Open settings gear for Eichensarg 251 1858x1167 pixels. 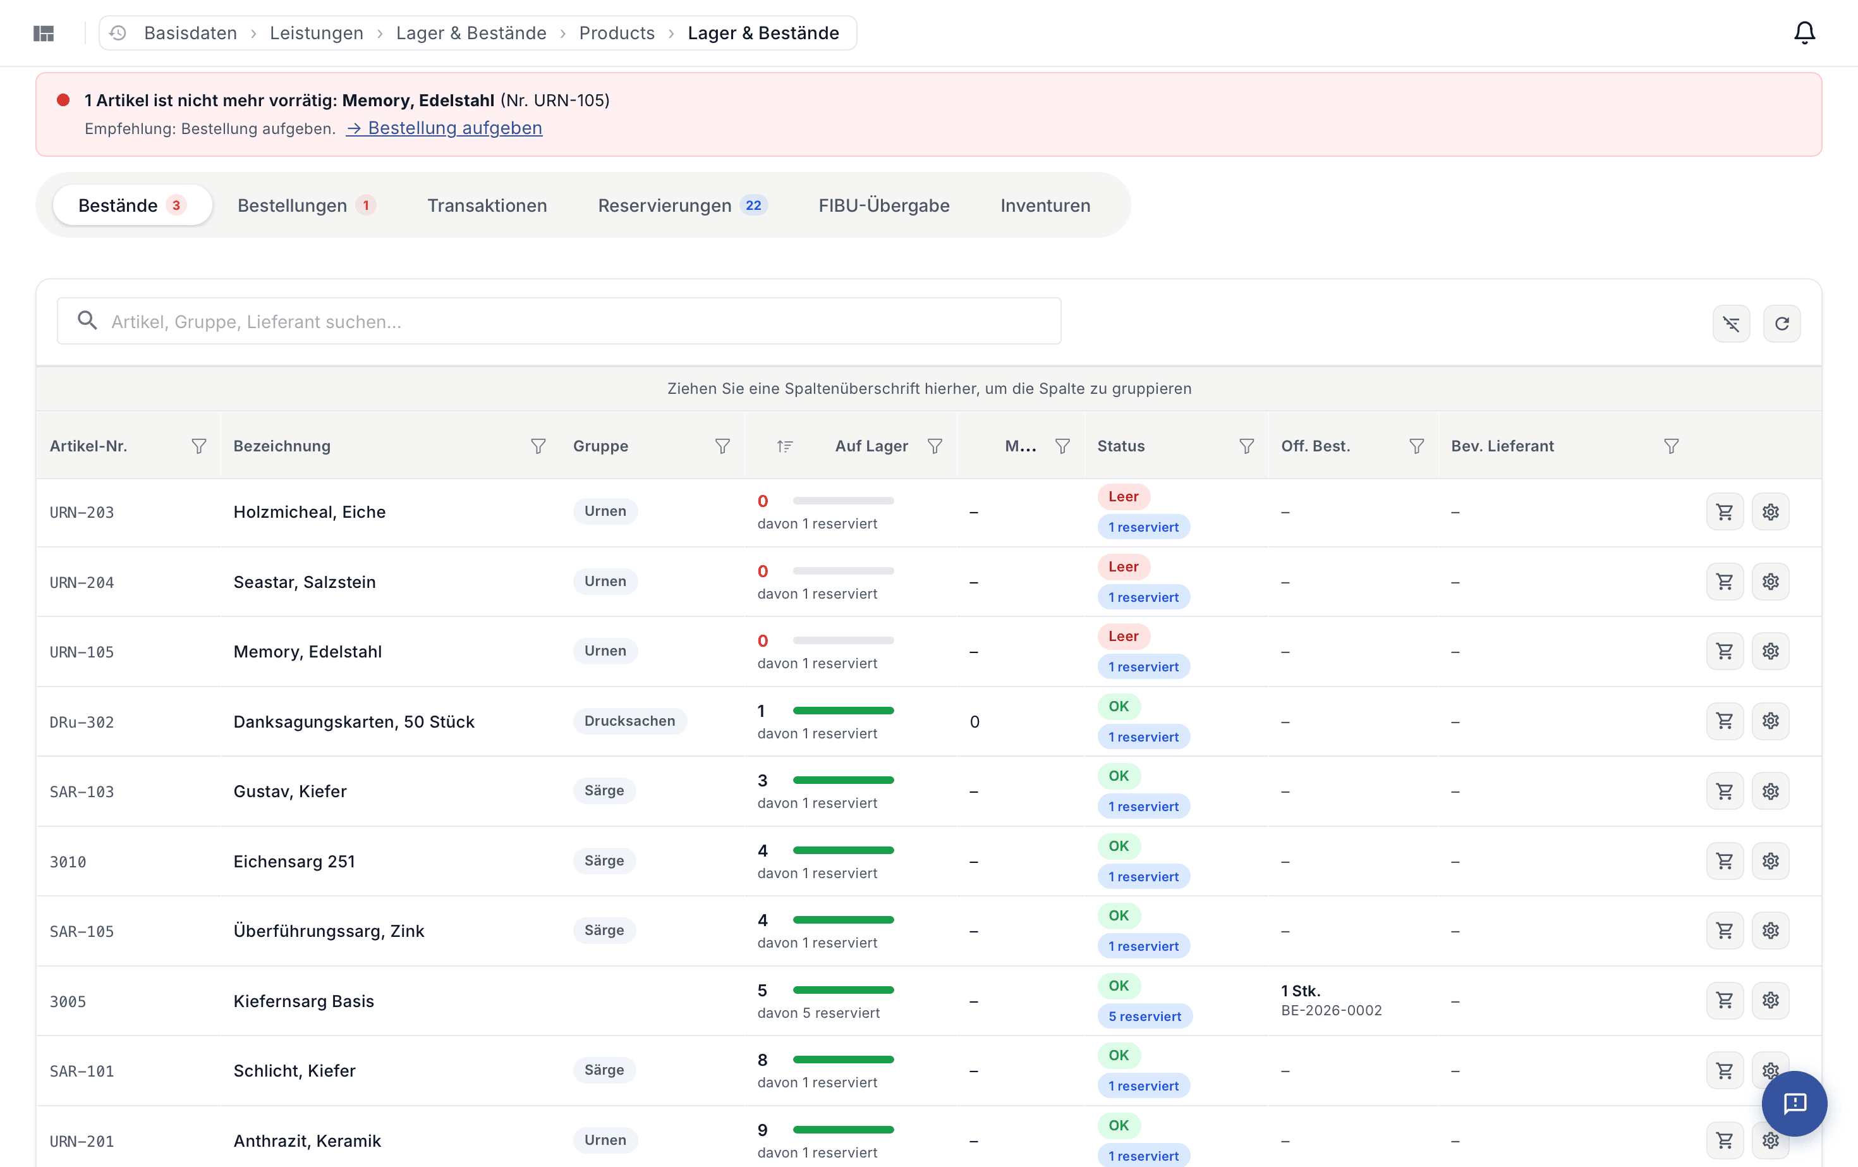coord(1770,860)
